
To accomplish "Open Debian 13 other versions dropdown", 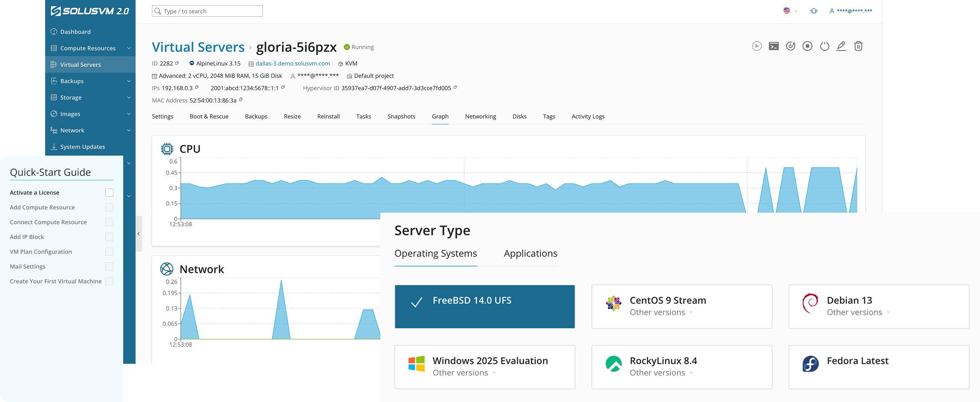I will [858, 312].
